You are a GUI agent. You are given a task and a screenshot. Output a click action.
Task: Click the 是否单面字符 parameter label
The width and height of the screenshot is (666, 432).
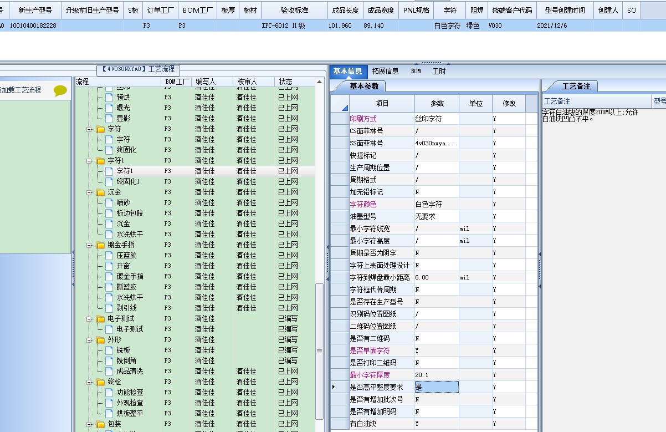point(370,350)
